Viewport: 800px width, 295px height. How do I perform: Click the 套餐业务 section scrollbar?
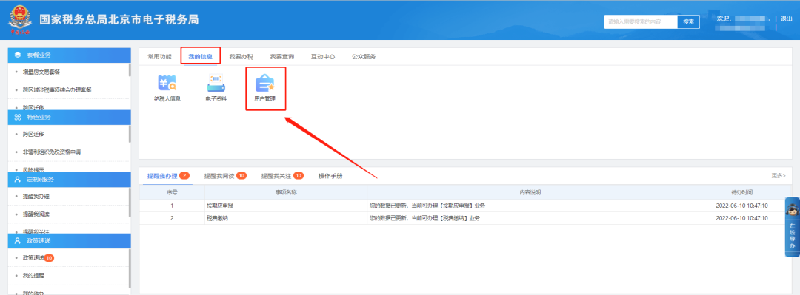130,69
